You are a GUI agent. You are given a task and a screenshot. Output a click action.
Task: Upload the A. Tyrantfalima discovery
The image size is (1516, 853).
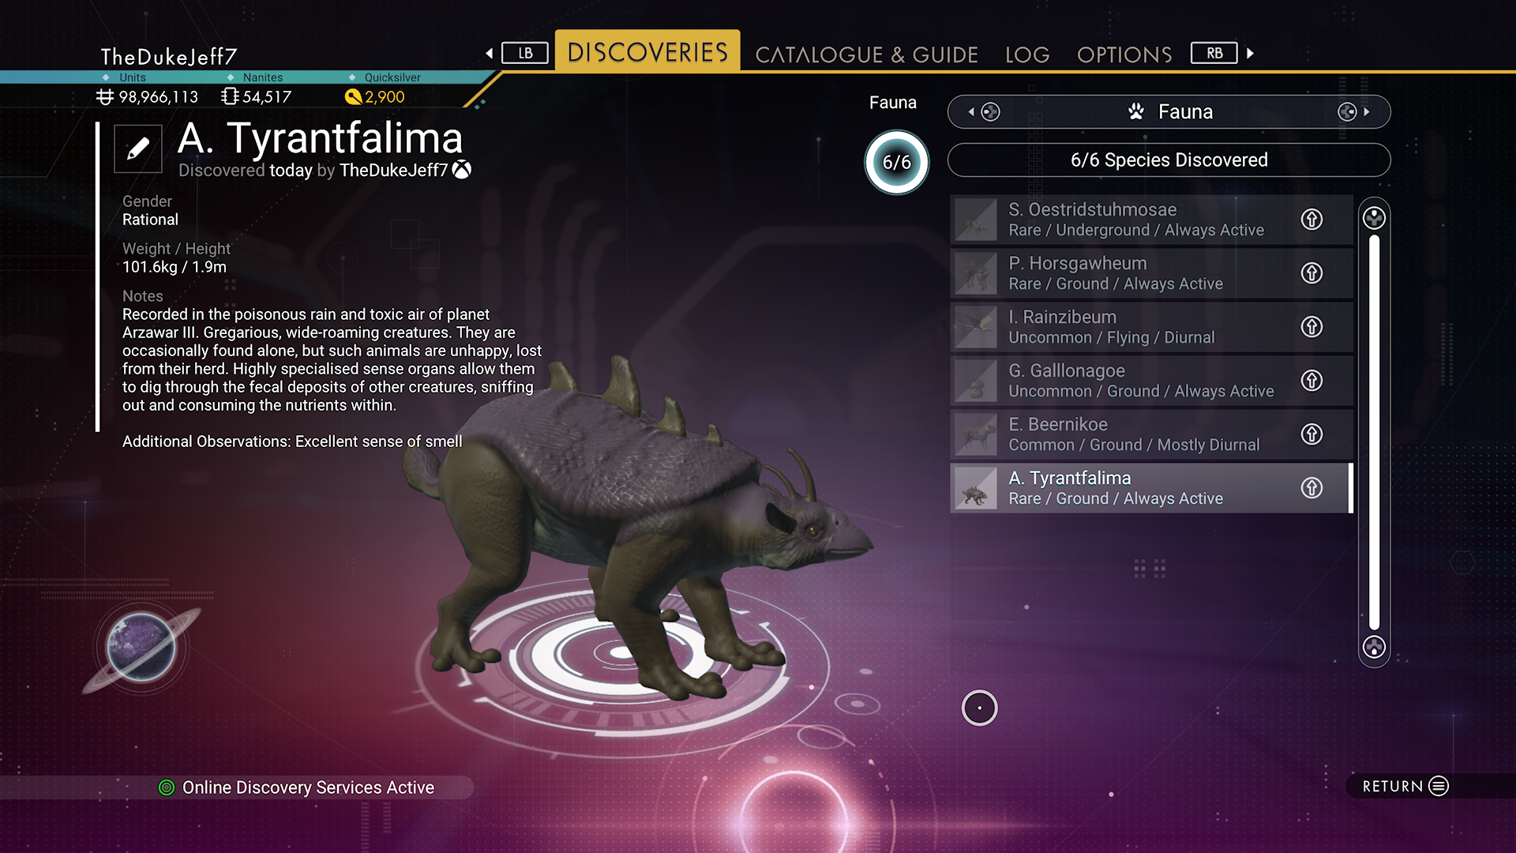click(x=1311, y=488)
